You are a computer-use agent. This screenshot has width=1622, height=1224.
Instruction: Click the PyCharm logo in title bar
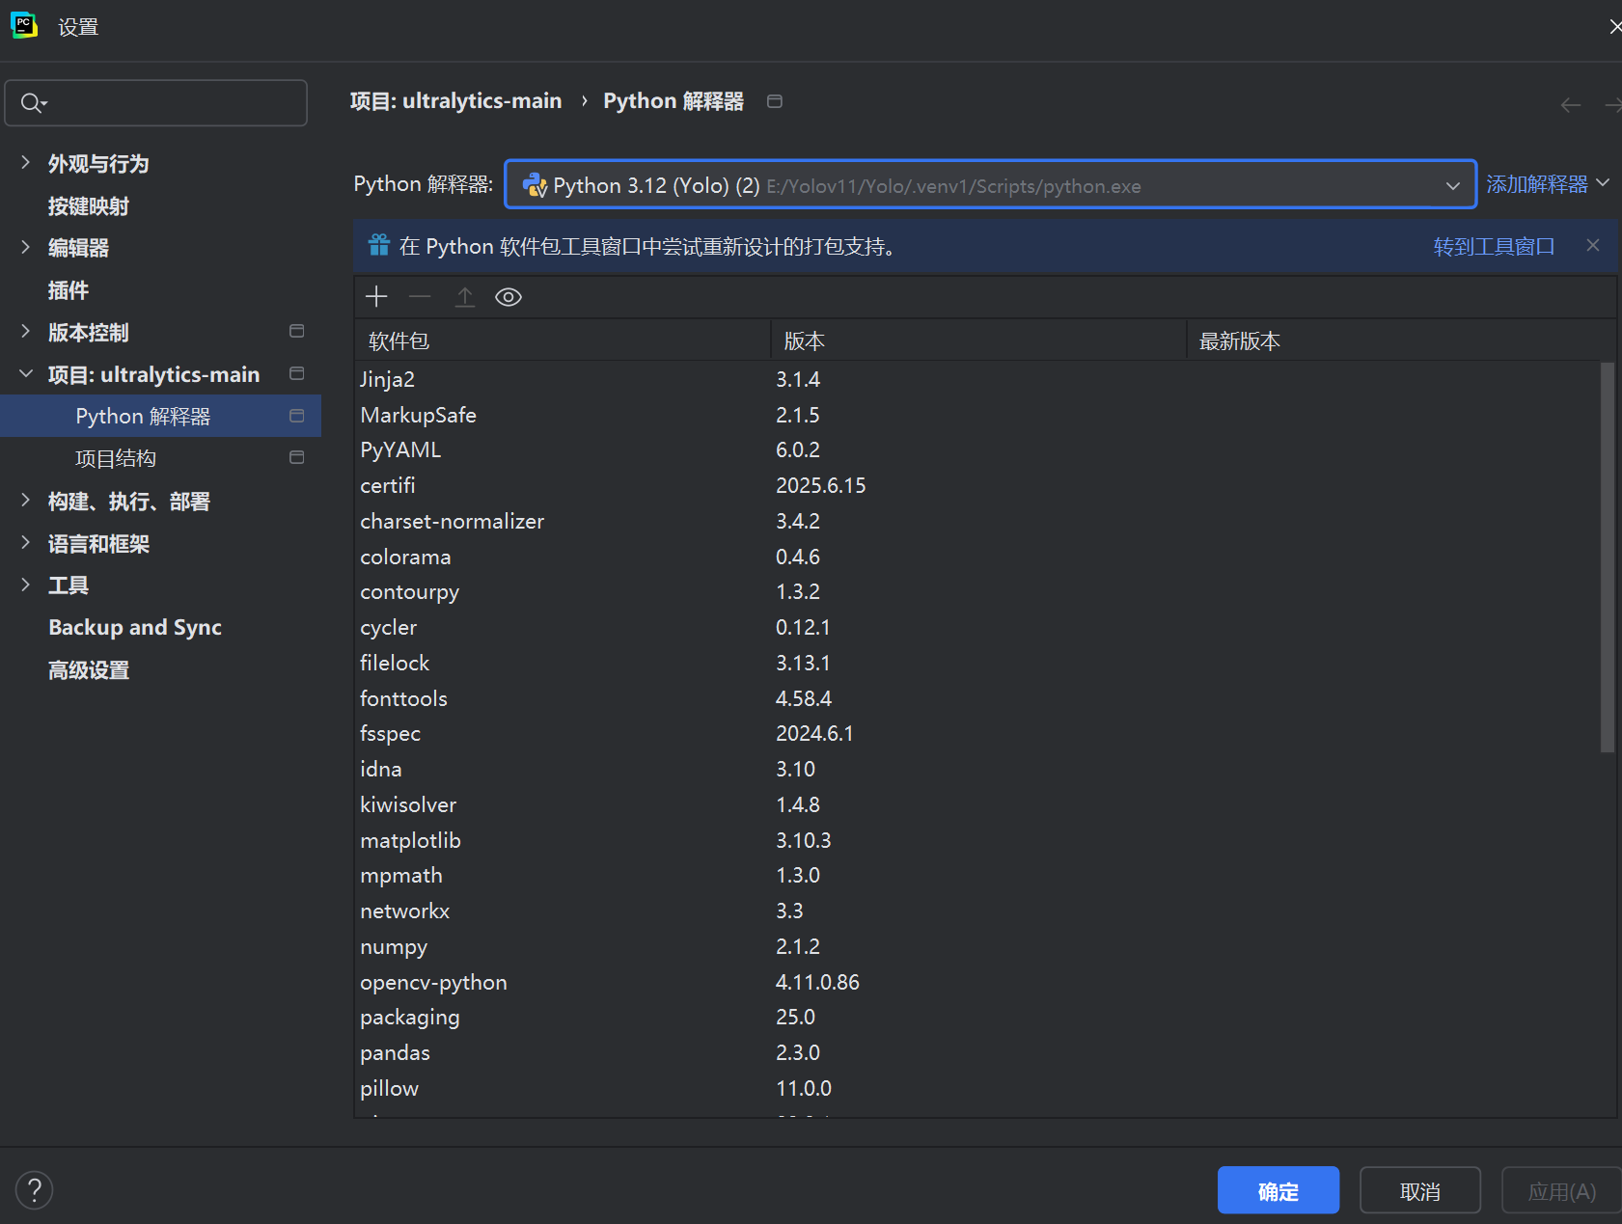pyautogui.click(x=24, y=26)
